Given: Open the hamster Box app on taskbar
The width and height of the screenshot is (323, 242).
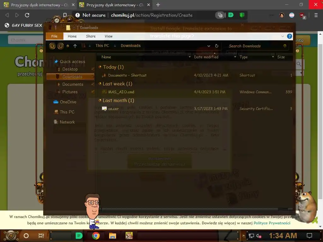Looking at the screenshot, I should tap(129, 236).
